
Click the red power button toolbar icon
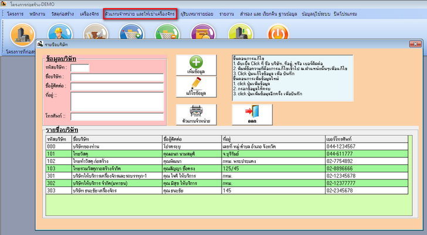pos(277,34)
